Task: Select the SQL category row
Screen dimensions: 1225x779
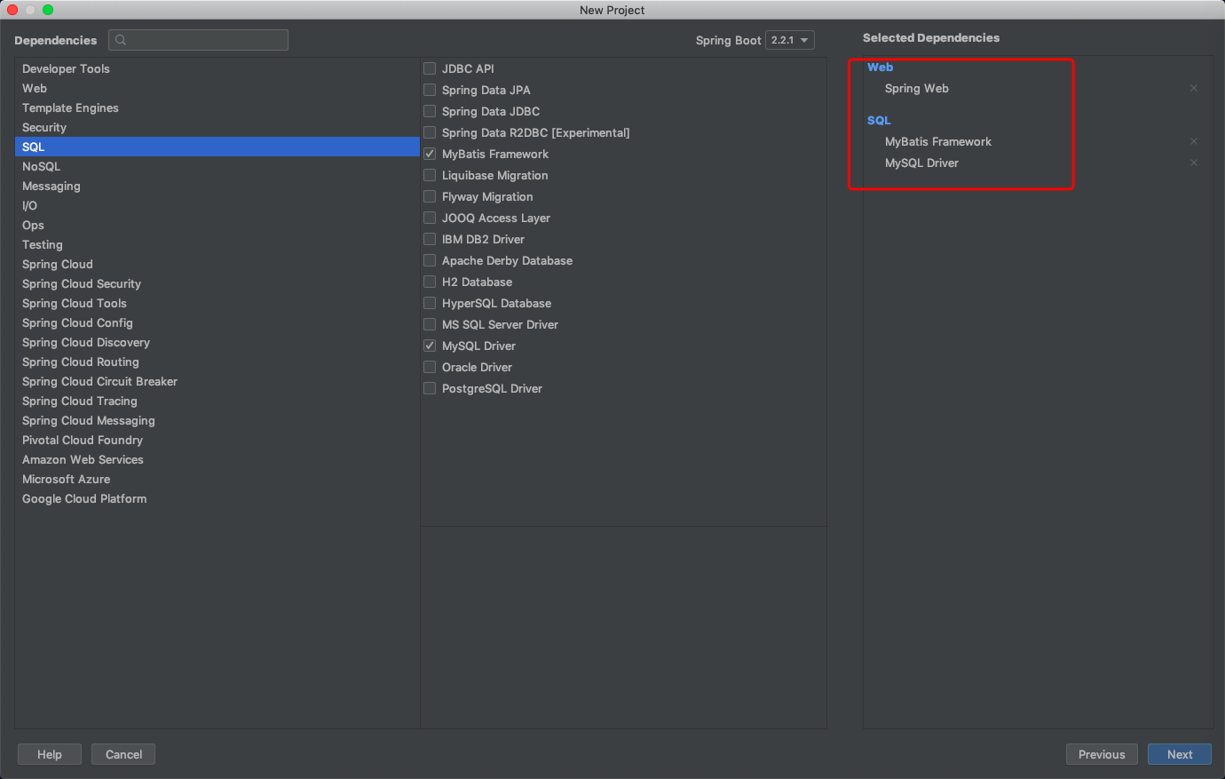Action: pos(217,147)
